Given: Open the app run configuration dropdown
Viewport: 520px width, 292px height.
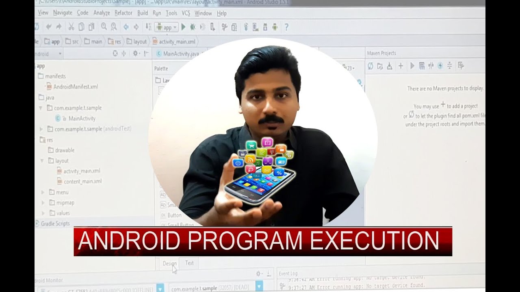Looking at the screenshot, I should [167, 27].
